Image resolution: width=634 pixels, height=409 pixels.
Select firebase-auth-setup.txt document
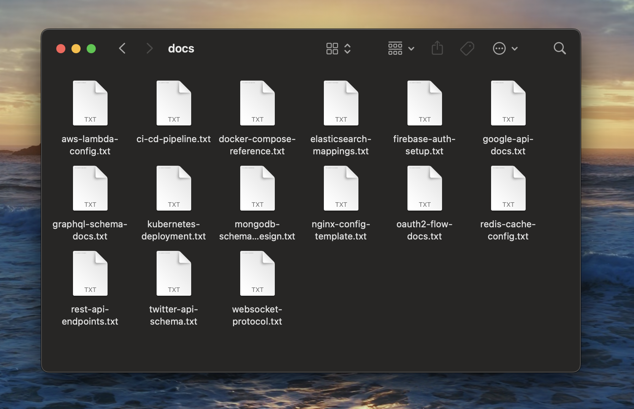click(425, 103)
